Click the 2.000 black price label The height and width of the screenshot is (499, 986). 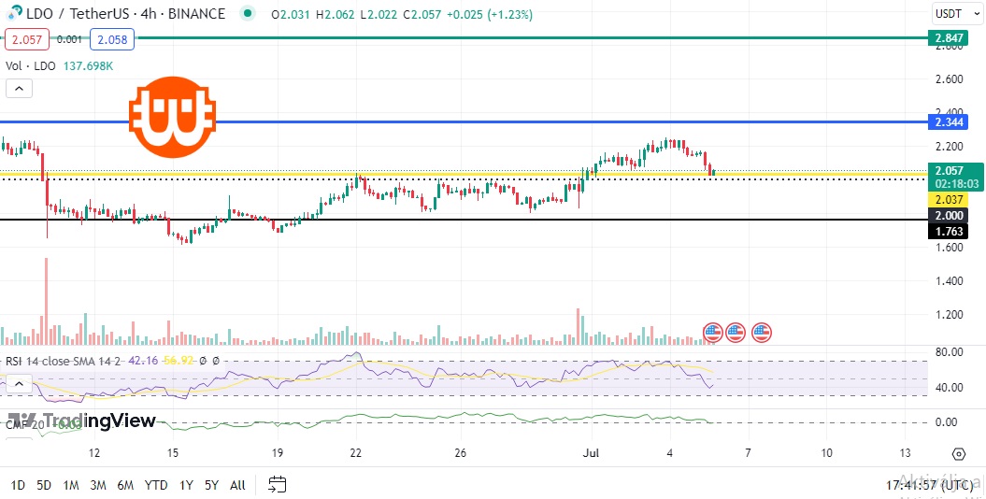coord(949,216)
